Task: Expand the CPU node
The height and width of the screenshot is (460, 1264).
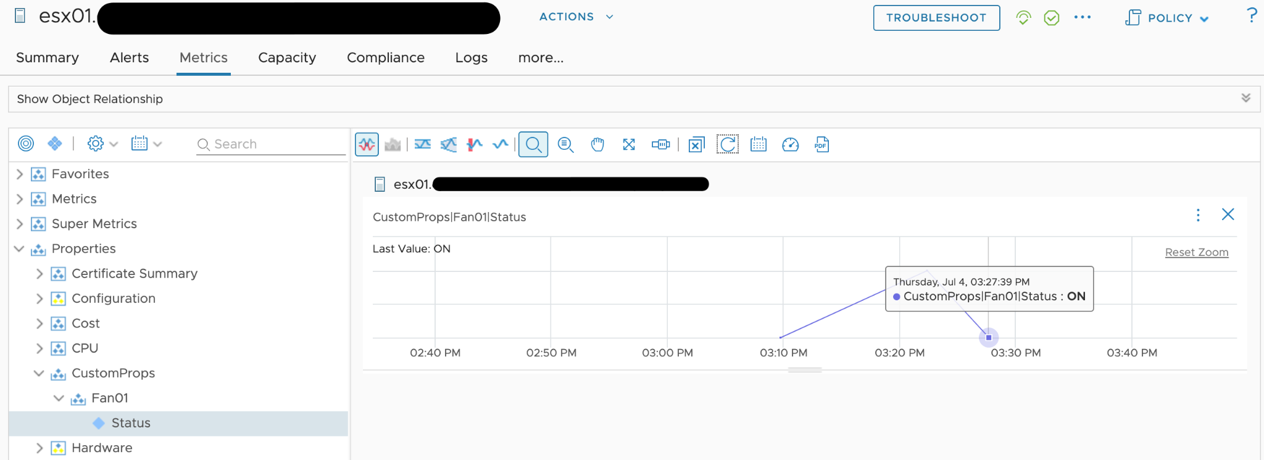Action: (39, 348)
